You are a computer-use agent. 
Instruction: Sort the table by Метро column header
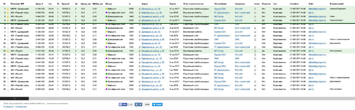[109, 4]
